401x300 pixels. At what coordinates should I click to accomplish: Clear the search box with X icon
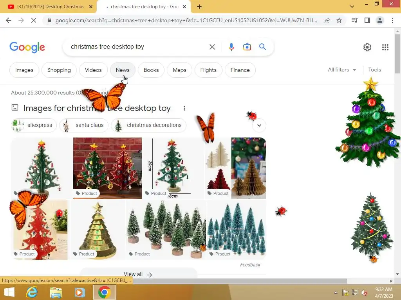[212, 47]
